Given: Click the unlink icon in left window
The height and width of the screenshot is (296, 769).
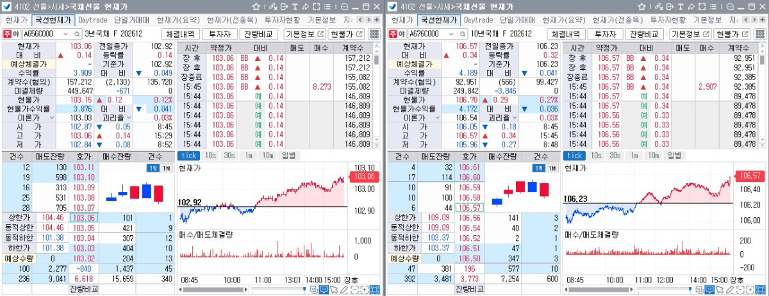Looking at the screenshot, I should pos(274,6).
